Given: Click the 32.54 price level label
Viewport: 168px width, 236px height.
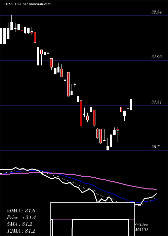Looking at the screenshot, I should [157, 12].
